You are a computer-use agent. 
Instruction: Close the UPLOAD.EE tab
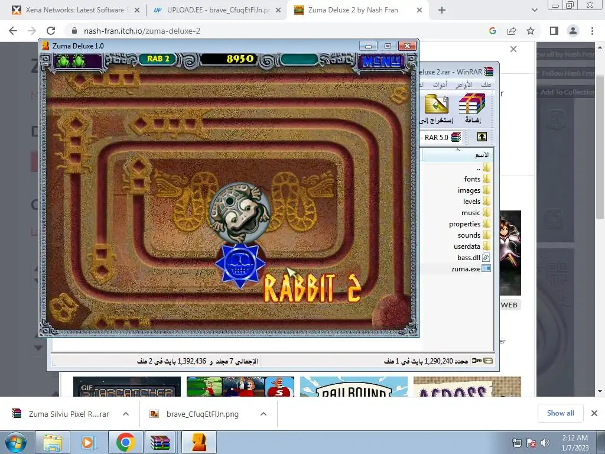click(x=278, y=11)
